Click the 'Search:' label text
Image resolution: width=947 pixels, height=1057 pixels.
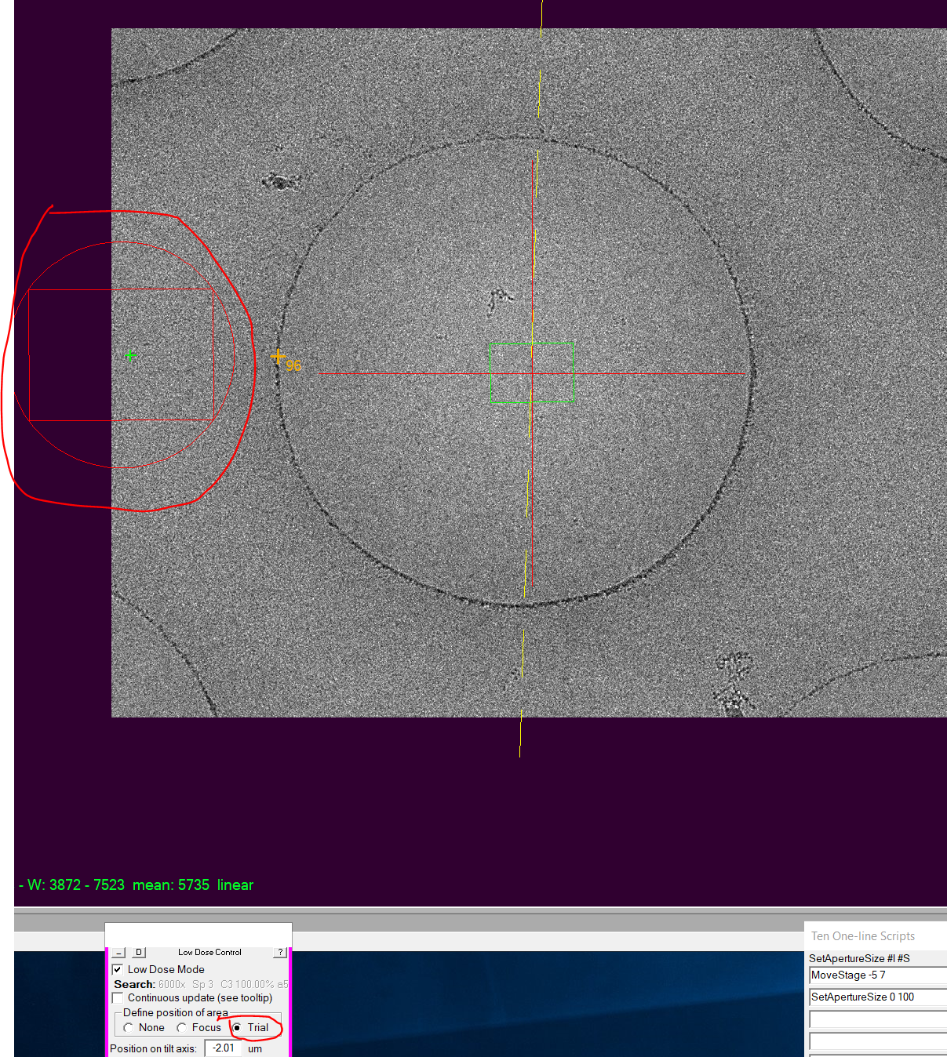click(x=134, y=984)
